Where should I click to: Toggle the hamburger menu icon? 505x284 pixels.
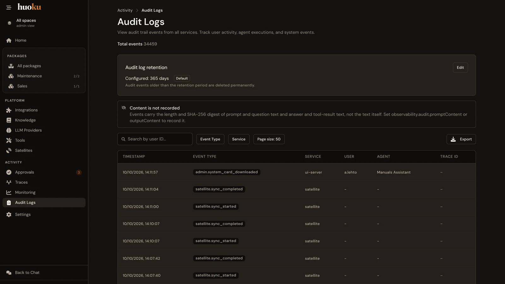tap(9, 7)
